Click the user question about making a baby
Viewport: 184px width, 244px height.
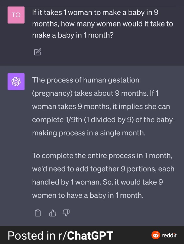coord(103,24)
